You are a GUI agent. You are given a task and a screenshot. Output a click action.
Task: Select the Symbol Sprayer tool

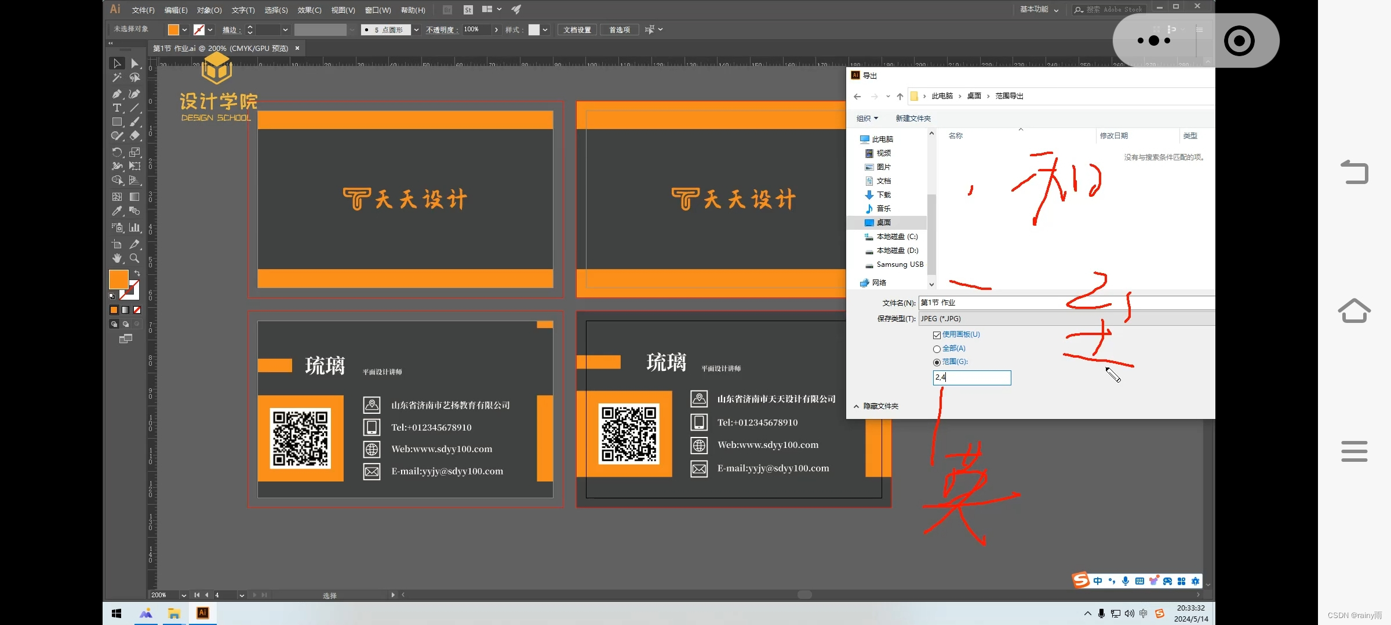tap(117, 227)
